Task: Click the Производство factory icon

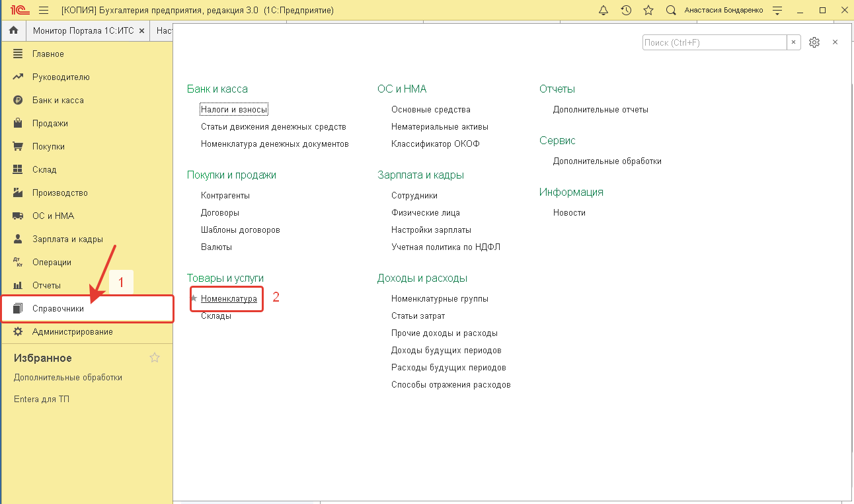Action: point(19,192)
